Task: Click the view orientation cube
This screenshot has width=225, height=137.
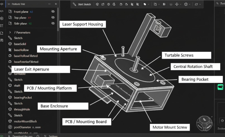Action: pyautogui.click(x=204, y=124)
